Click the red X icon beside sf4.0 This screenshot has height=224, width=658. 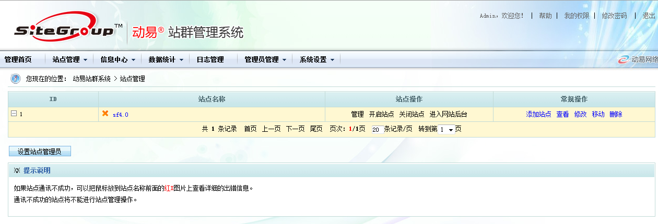click(x=105, y=114)
